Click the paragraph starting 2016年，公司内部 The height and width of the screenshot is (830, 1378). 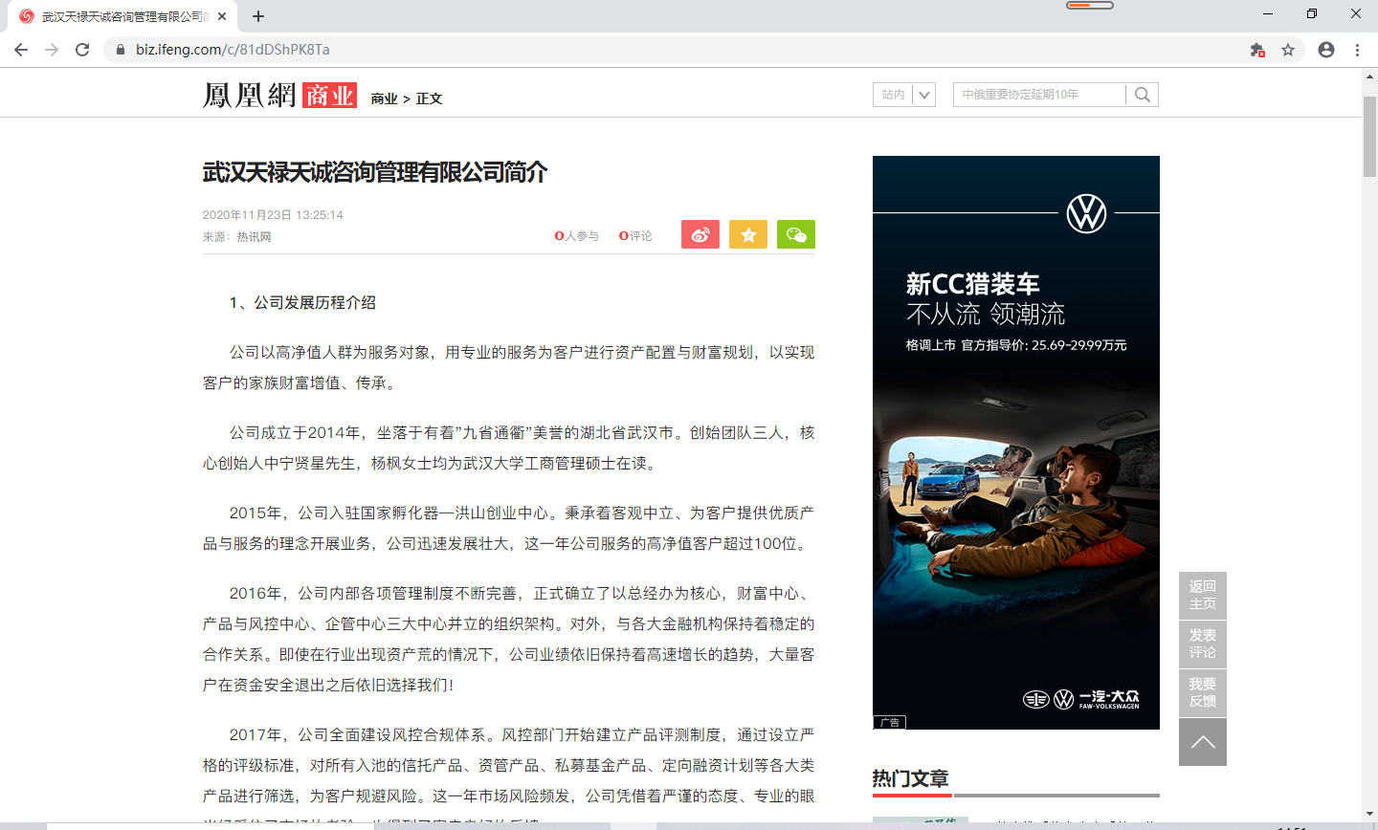509,639
